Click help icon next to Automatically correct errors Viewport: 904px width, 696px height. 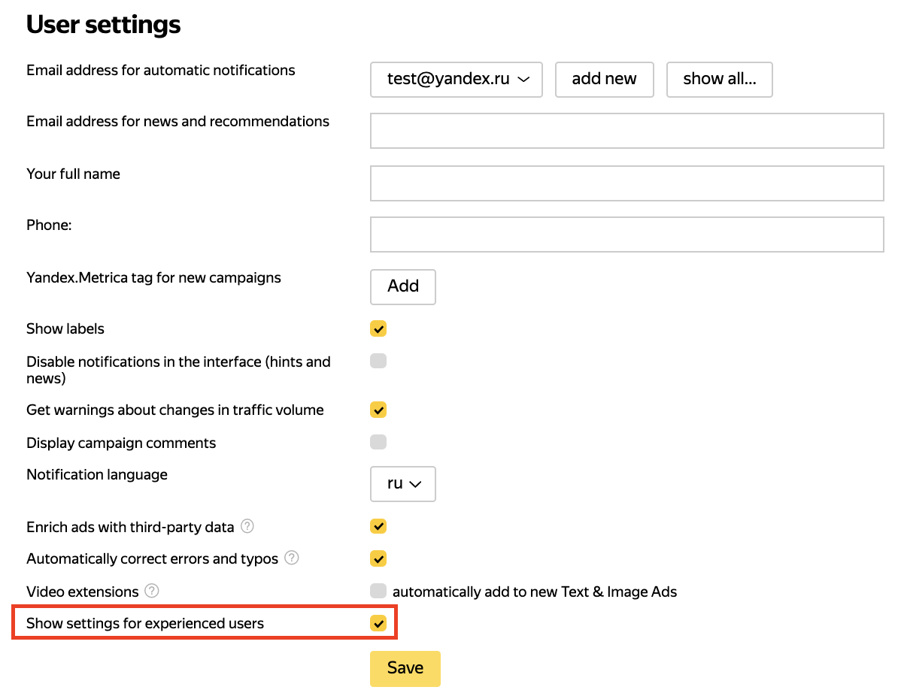point(292,558)
